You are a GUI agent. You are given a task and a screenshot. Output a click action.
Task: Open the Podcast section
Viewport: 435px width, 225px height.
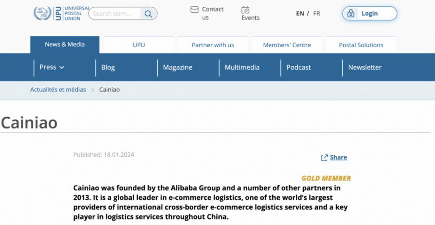[299, 68]
